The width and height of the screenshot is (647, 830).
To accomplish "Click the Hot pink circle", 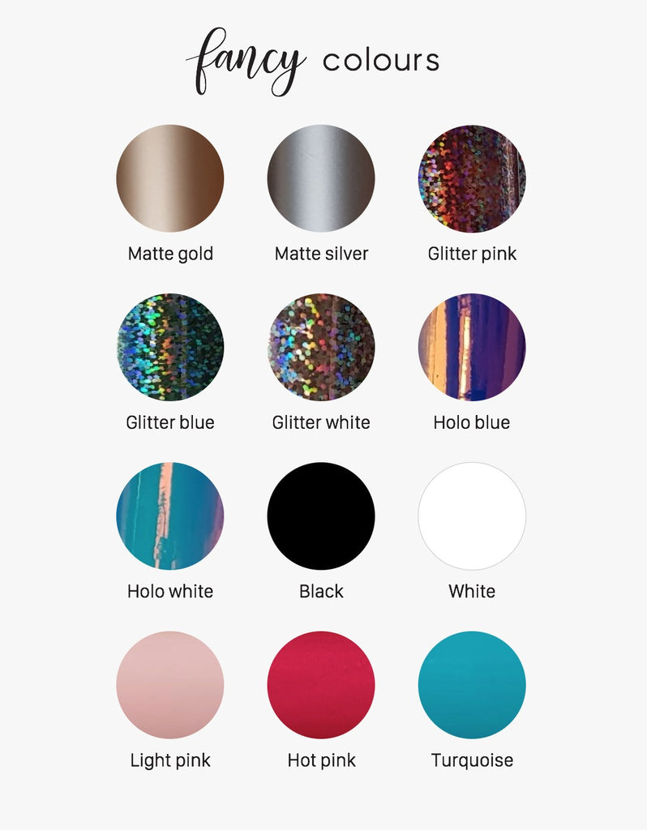I will pyautogui.click(x=321, y=685).
